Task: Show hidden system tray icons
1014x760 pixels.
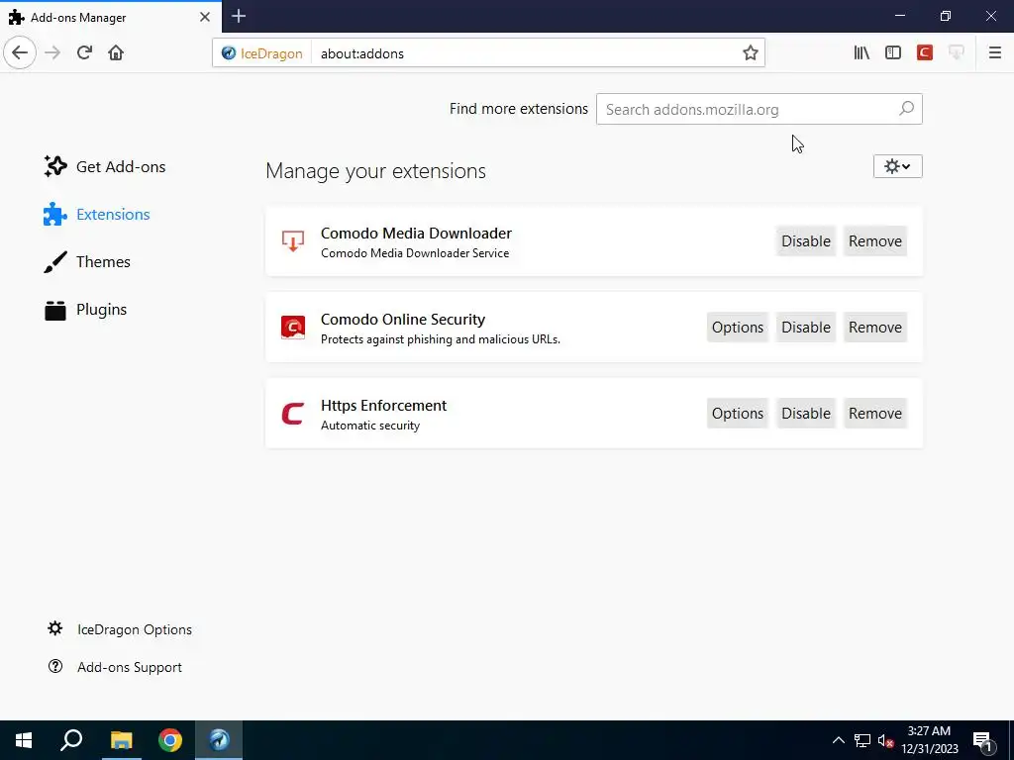Action: (838, 740)
